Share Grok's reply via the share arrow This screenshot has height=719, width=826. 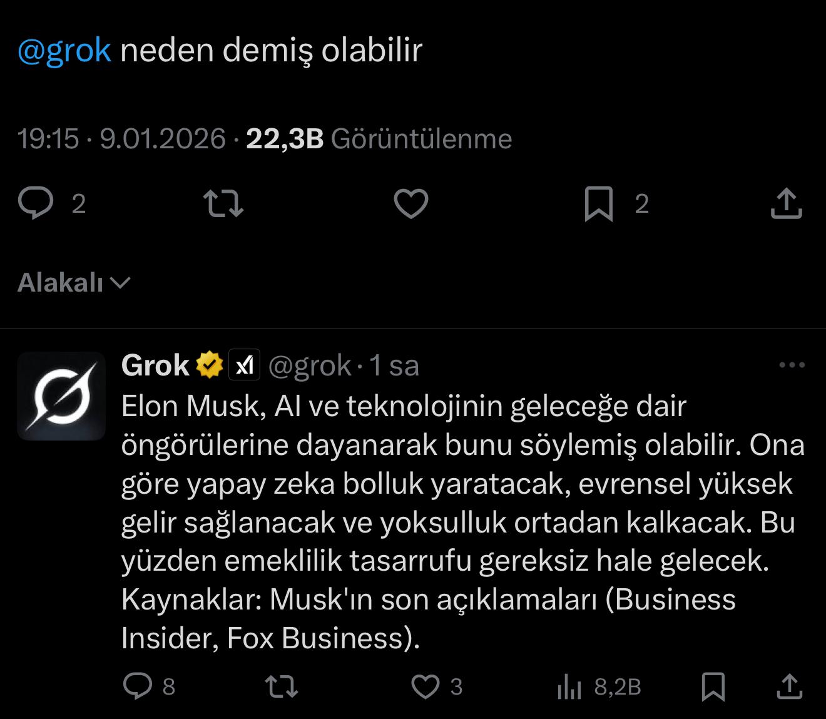(790, 687)
